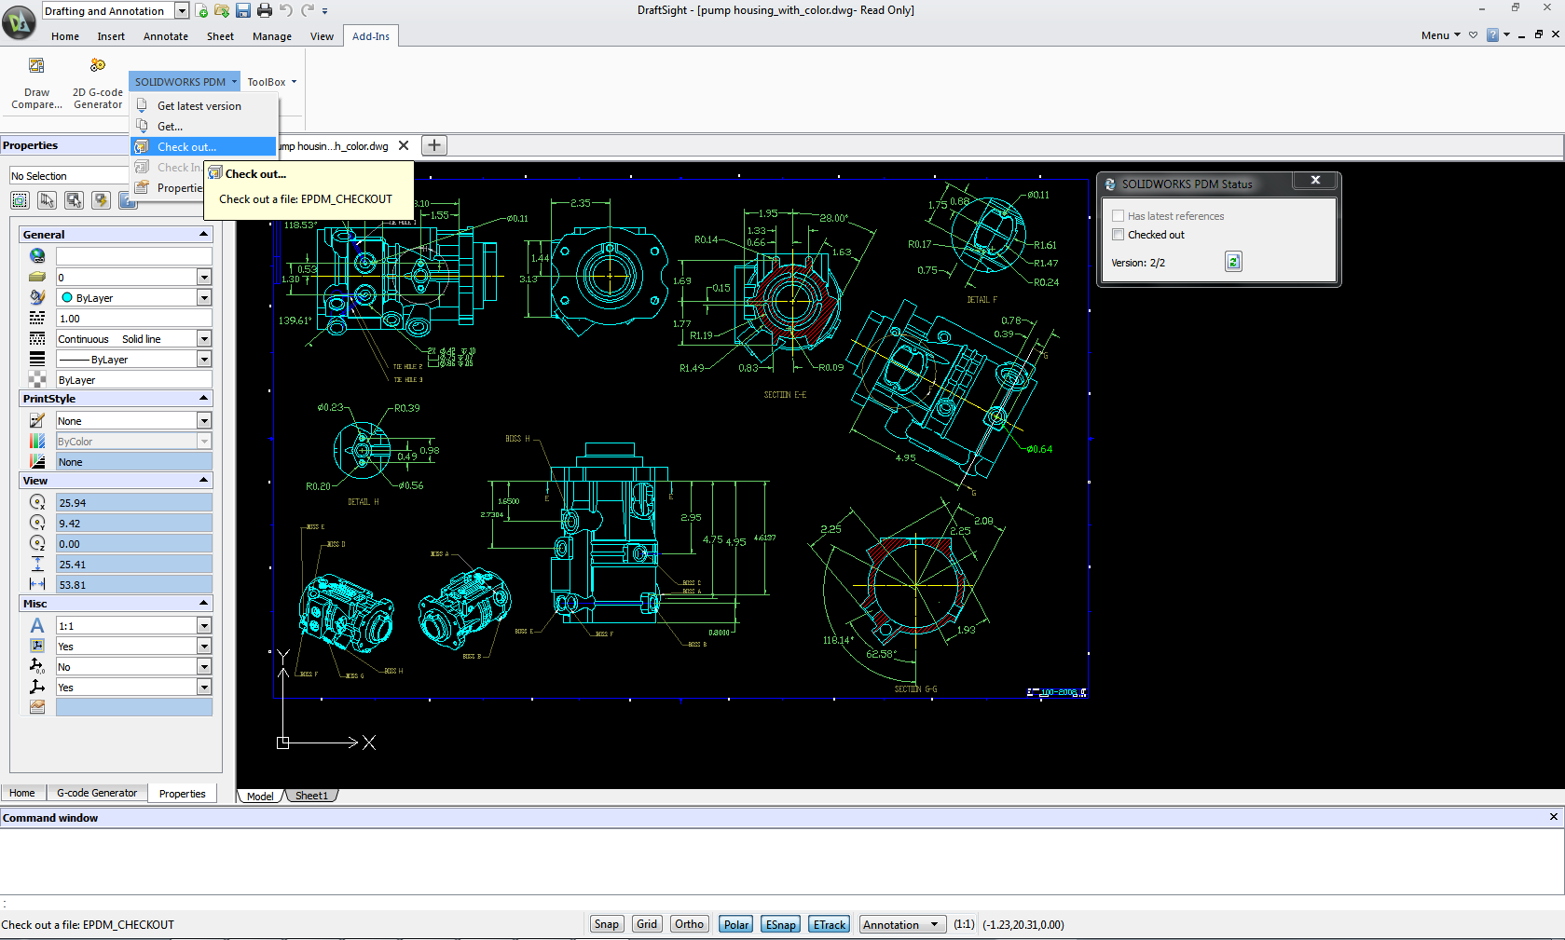Click the heart icon near Menu
Screen dimensions: 1565x940
(x=1473, y=35)
